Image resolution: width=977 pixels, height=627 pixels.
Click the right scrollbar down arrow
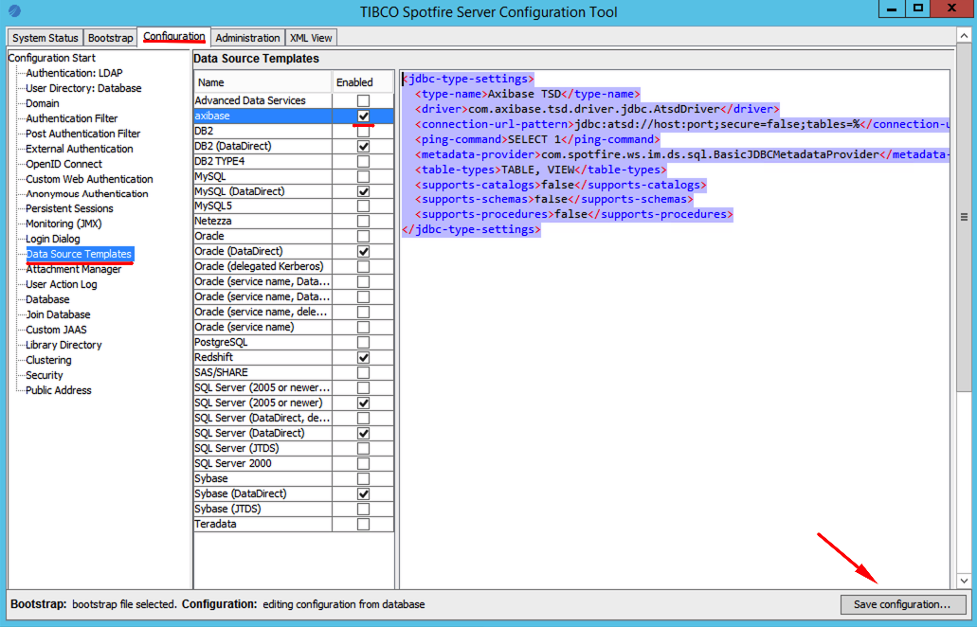(964, 581)
